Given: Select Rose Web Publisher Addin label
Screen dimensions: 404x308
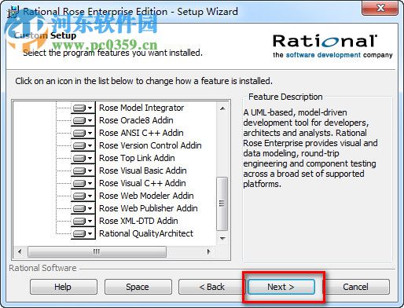Looking at the screenshot, I should click(x=149, y=208).
